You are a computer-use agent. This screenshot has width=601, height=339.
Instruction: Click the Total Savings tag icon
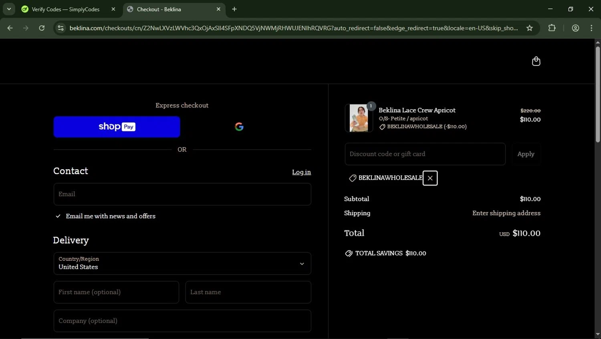tap(349, 253)
